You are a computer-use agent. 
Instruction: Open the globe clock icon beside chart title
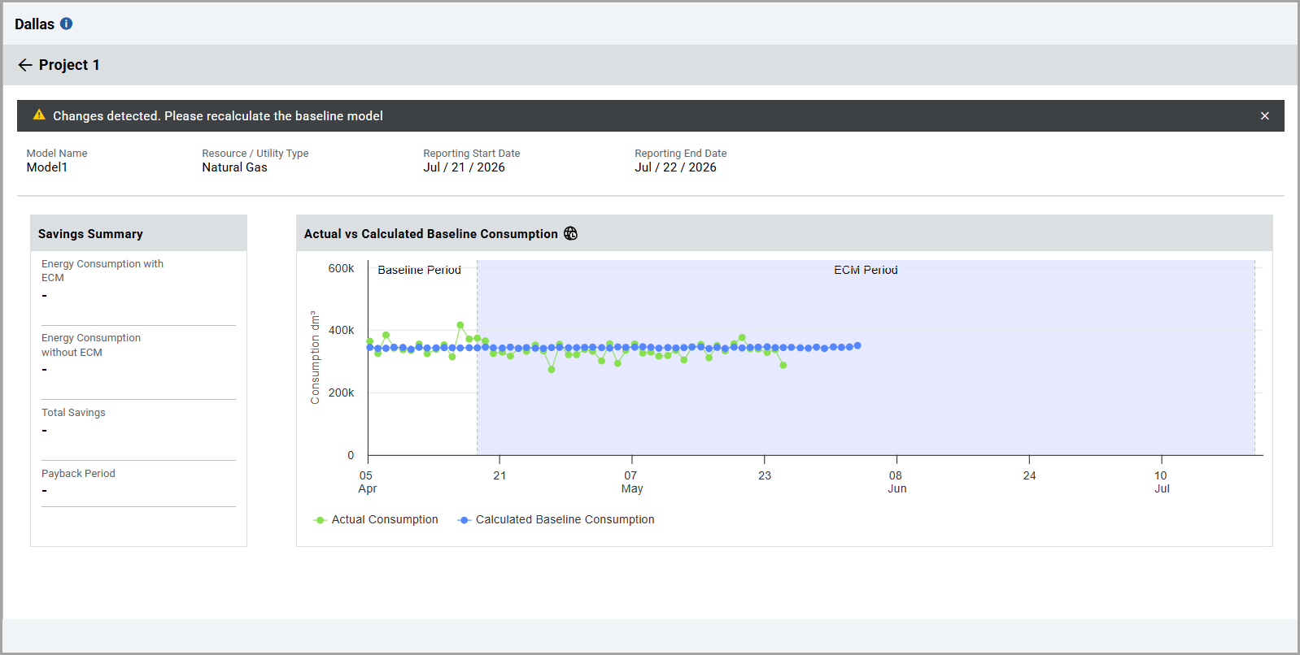tap(570, 234)
